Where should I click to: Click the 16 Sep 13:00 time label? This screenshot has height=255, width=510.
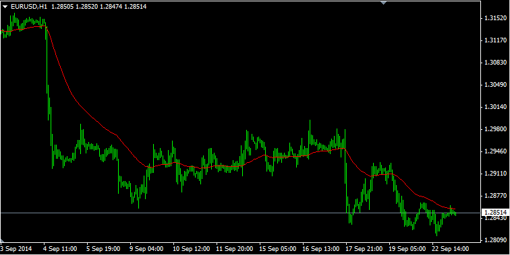pos(321,249)
